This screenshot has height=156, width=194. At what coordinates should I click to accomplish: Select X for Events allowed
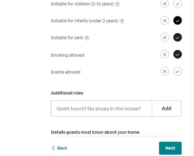(165, 71)
